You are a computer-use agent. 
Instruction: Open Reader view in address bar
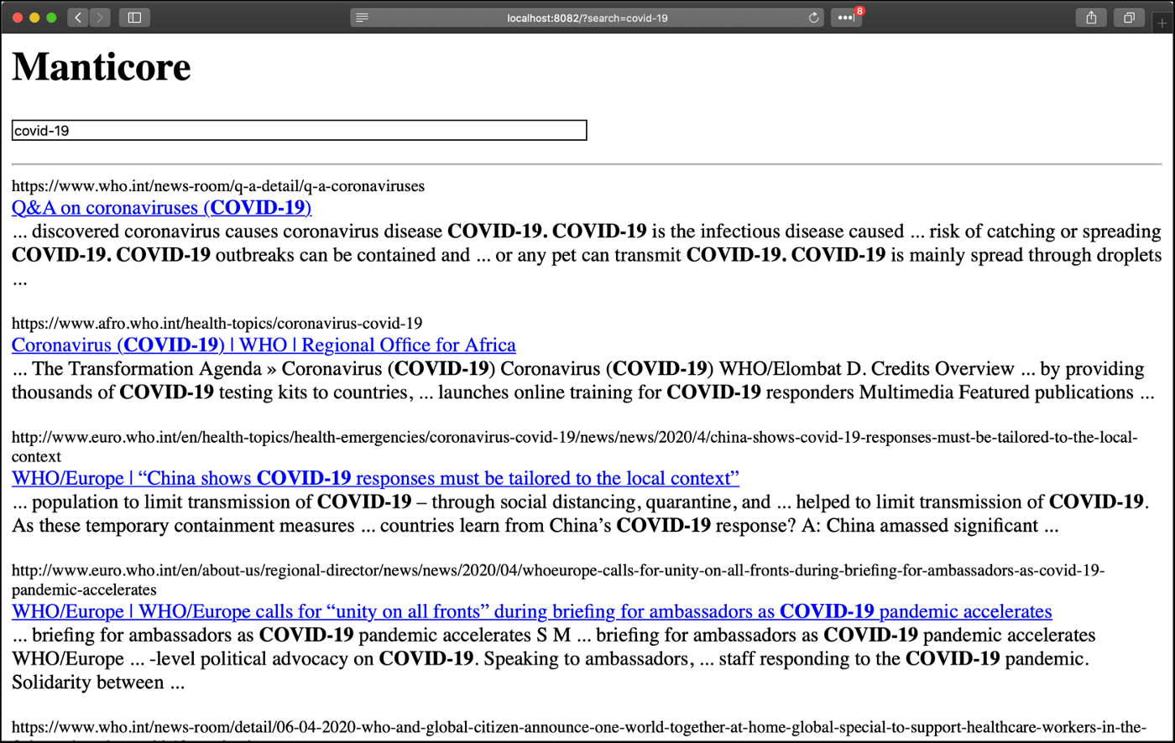(362, 18)
